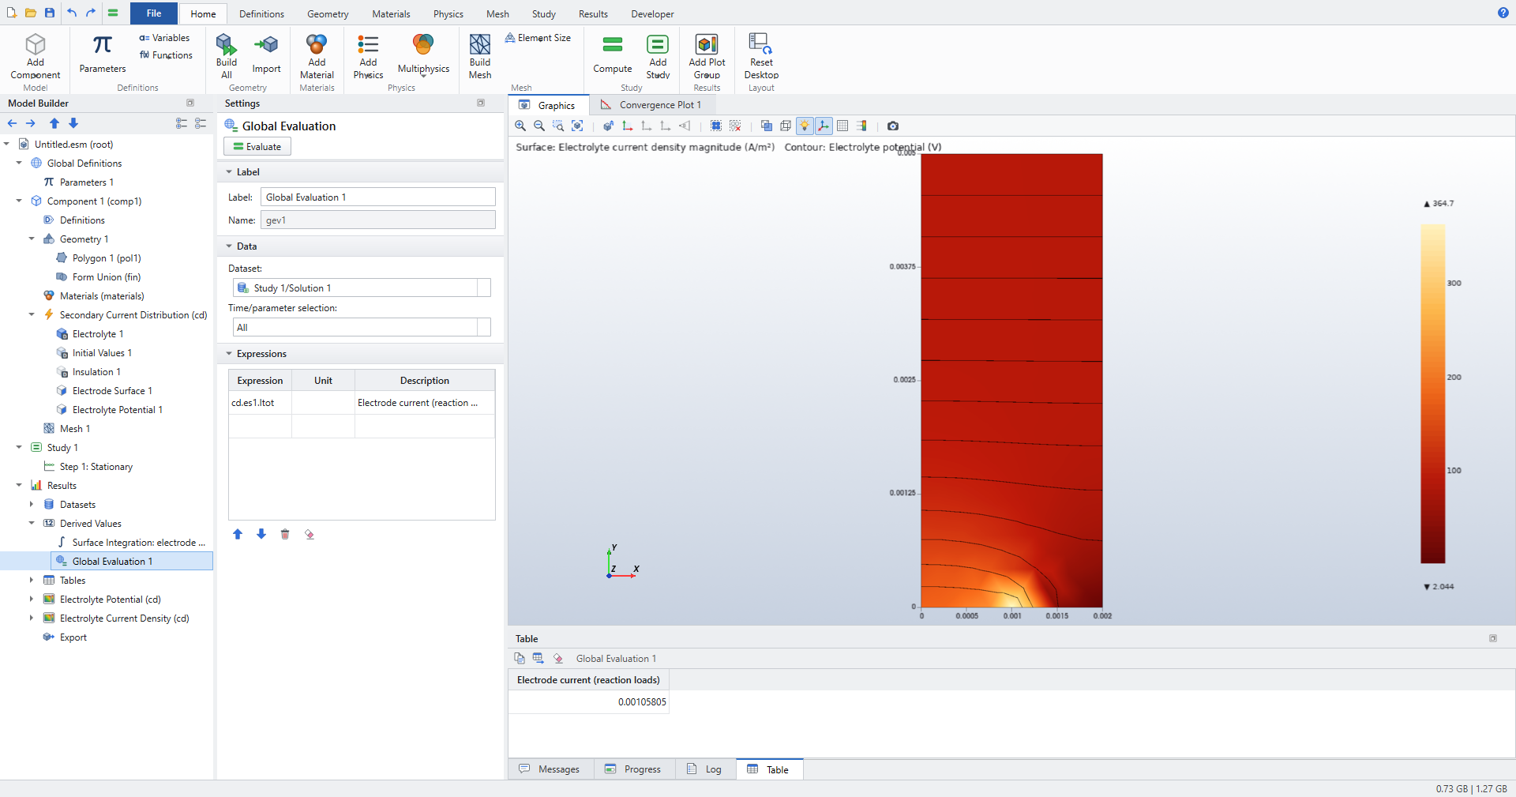Image resolution: width=1516 pixels, height=797 pixels.
Task: Click Variables in the Definitions group
Action: click(165, 38)
